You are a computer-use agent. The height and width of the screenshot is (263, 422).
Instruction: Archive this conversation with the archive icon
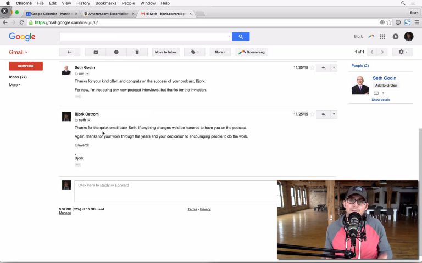click(x=96, y=52)
